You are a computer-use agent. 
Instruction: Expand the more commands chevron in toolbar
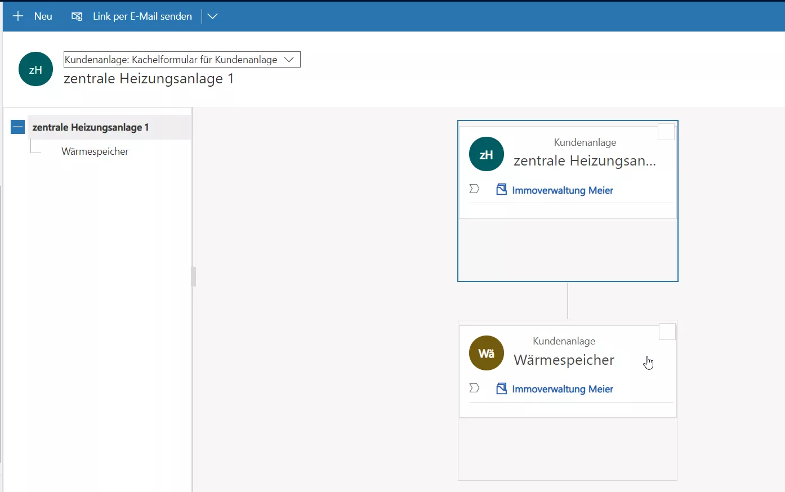(212, 16)
